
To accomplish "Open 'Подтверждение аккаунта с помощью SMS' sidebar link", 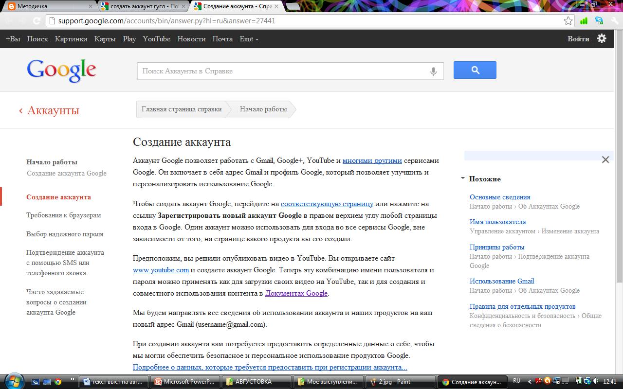I will pos(65,263).
